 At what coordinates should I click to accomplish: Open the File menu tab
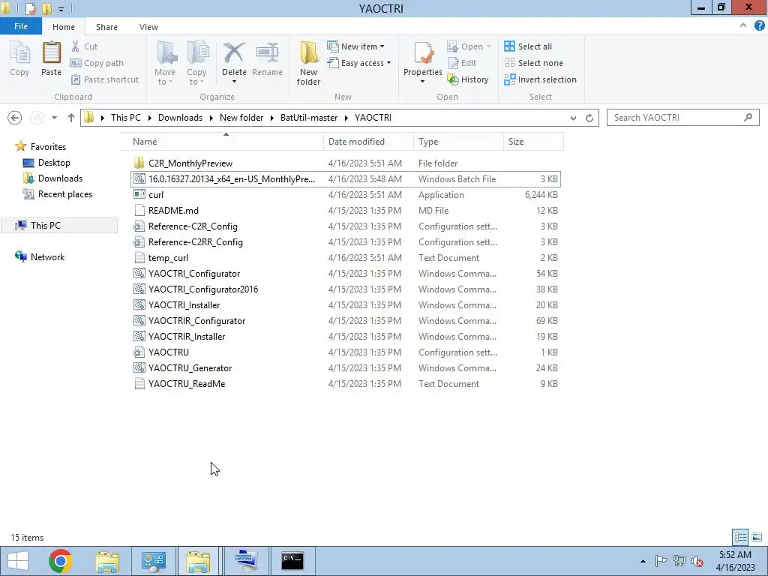pos(21,26)
